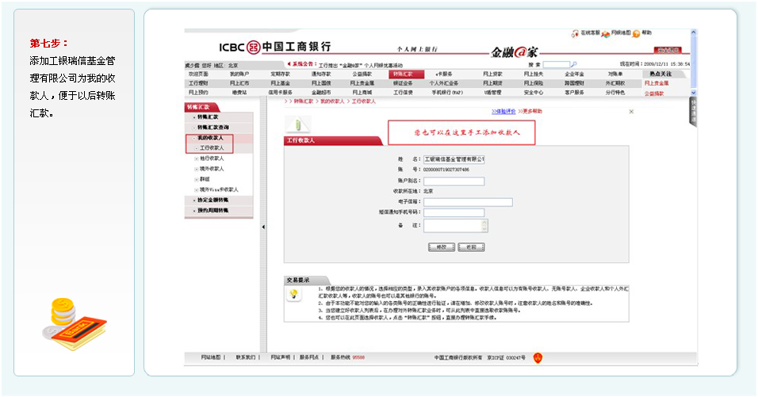Open the 外汇期权 menu item
Image resolution: width=758 pixels, height=397 pixels.
(x=615, y=83)
